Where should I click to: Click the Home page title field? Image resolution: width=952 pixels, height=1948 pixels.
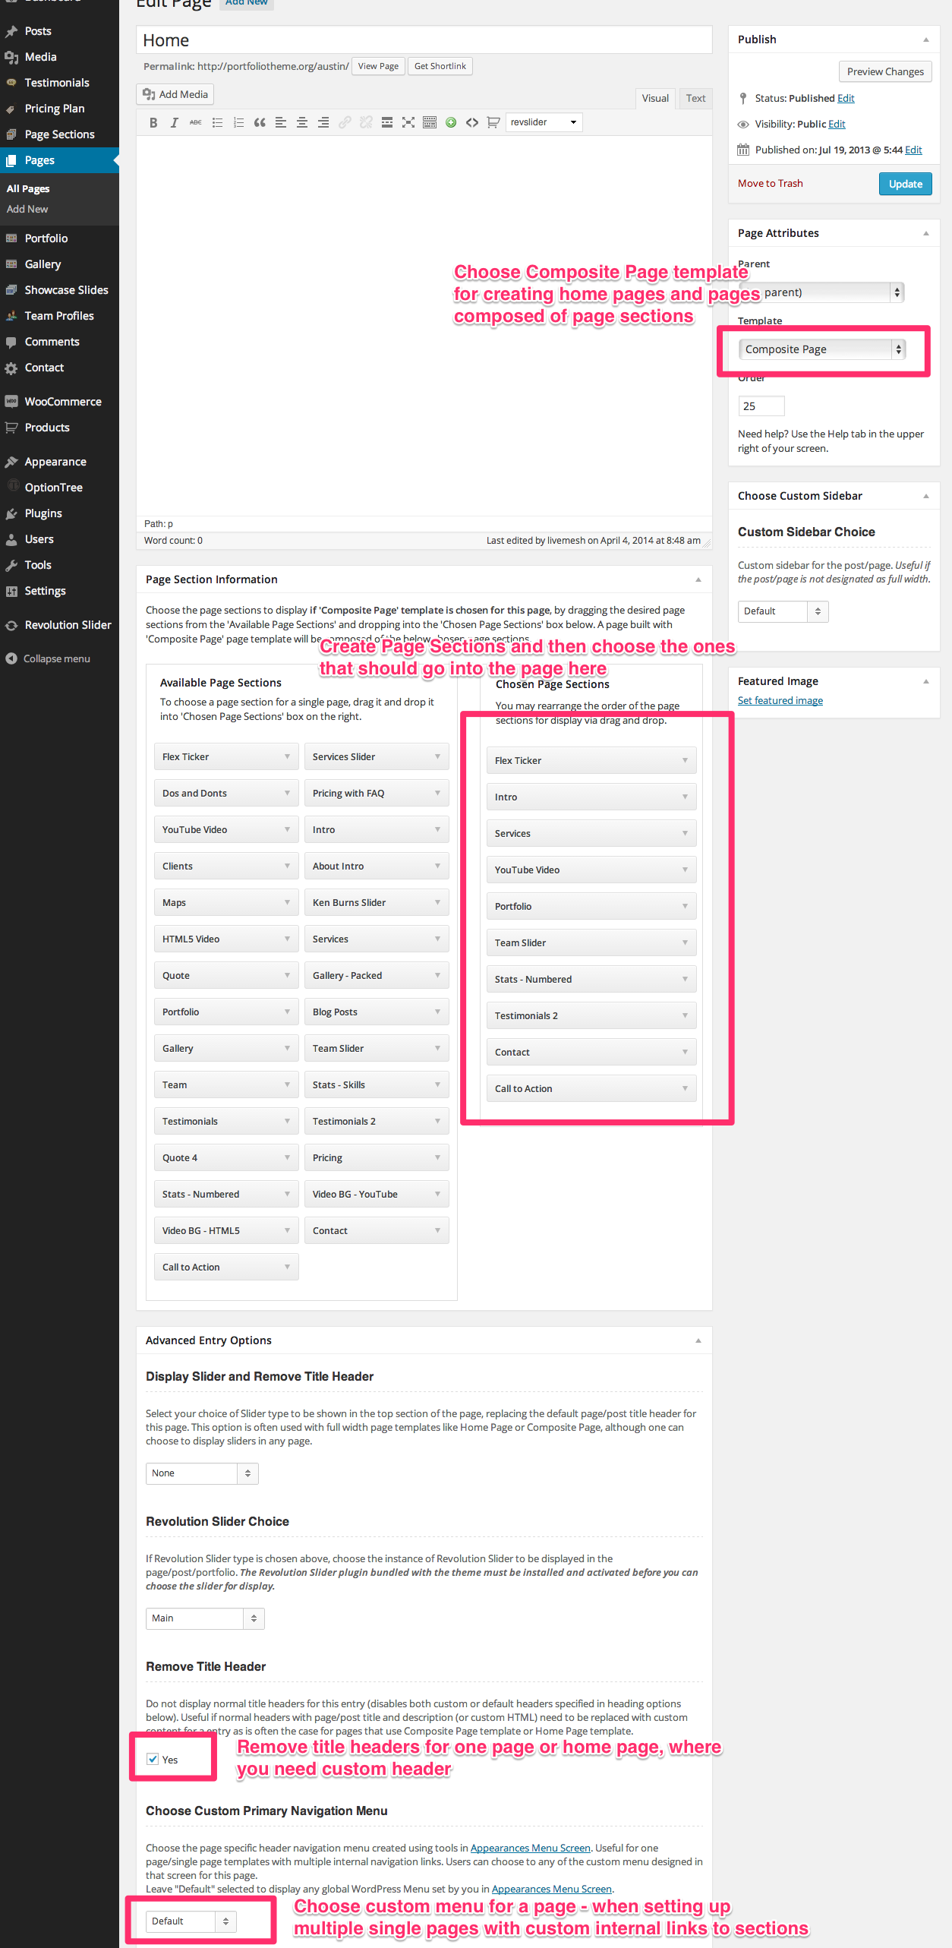pyautogui.click(x=424, y=40)
